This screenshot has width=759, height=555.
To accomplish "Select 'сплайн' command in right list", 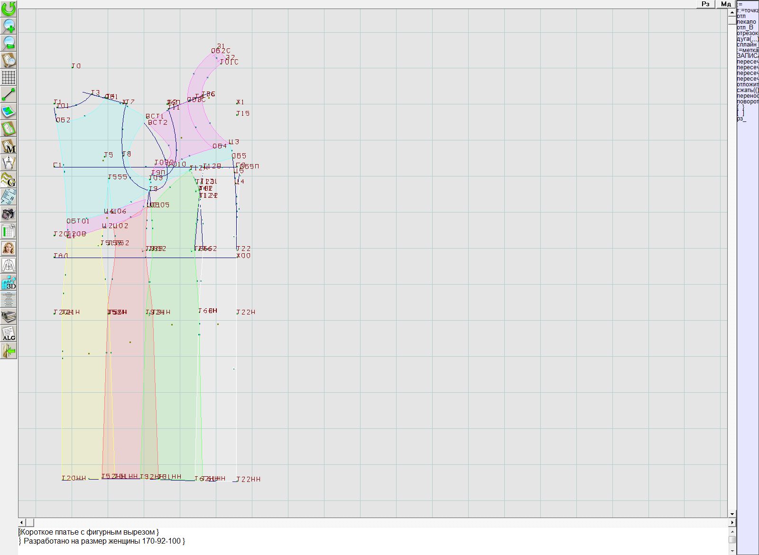I will pyautogui.click(x=747, y=45).
